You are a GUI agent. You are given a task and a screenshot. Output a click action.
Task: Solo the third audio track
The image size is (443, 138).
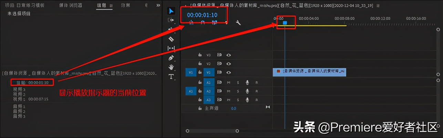[238, 100]
